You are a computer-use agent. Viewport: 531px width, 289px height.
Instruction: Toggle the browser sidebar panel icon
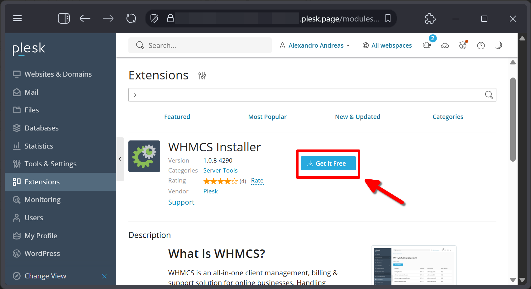pos(64,18)
